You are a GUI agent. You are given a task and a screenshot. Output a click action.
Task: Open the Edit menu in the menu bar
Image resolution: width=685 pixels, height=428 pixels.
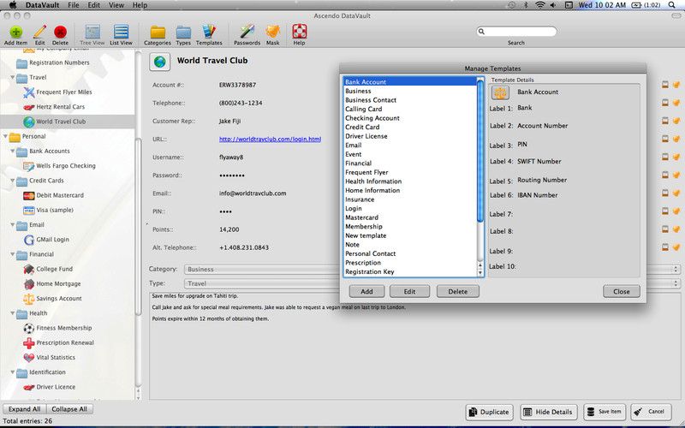(x=93, y=5)
